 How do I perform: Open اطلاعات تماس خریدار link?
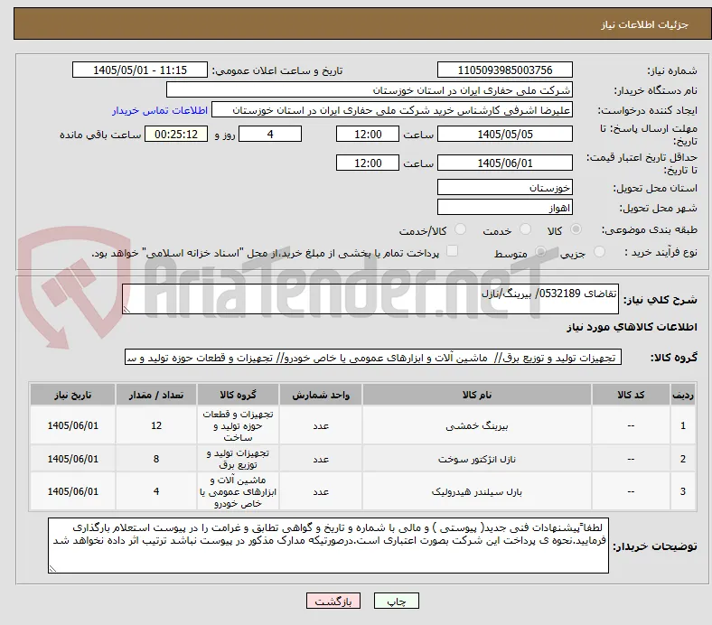(x=160, y=110)
